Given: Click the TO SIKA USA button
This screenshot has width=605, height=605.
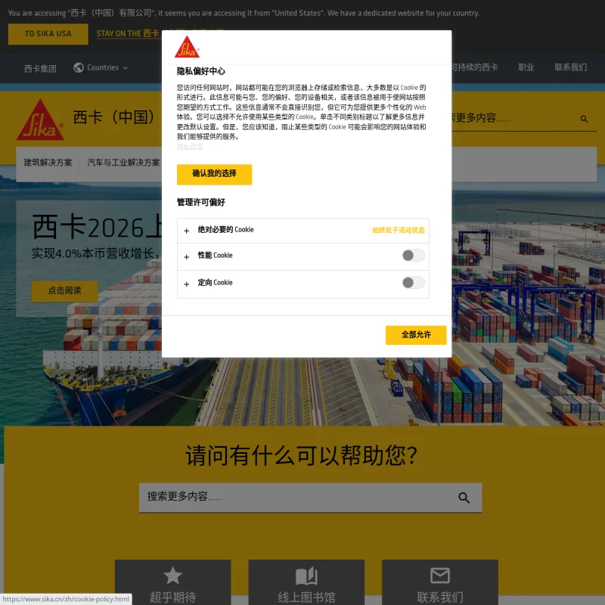Looking at the screenshot, I should [x=48, y=34].
